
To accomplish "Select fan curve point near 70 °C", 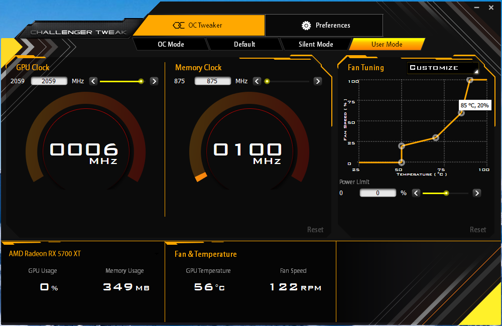I will (x=435, y=137).
